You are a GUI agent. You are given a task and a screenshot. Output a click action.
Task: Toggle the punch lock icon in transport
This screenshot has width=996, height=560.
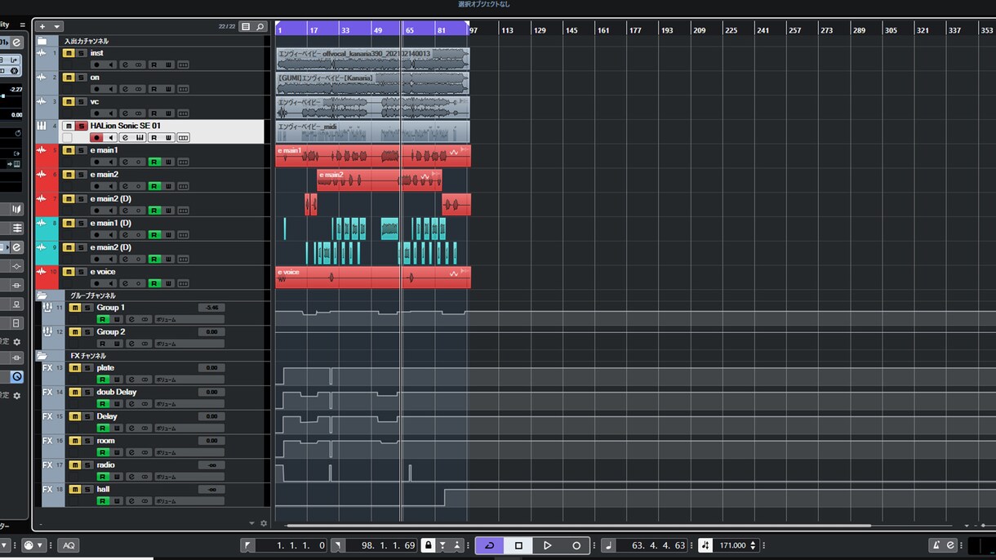coord(428,545)
